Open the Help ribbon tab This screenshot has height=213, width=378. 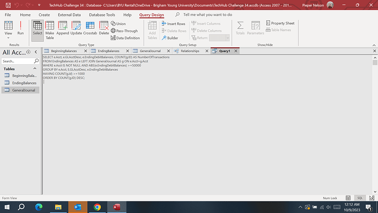127,15
